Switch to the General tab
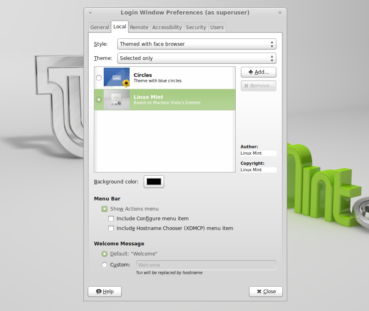This screenshot has width=369, height=311. click(100, 27)
